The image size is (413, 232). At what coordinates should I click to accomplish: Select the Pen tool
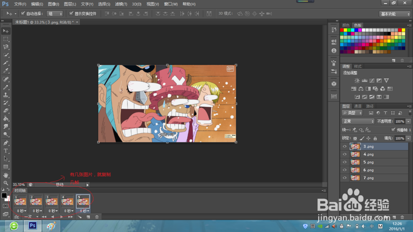[x=6, y=143]
